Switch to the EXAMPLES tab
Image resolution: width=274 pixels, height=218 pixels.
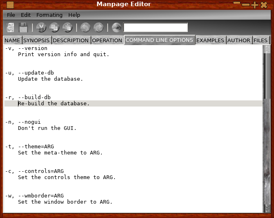(x=210, y=40)
